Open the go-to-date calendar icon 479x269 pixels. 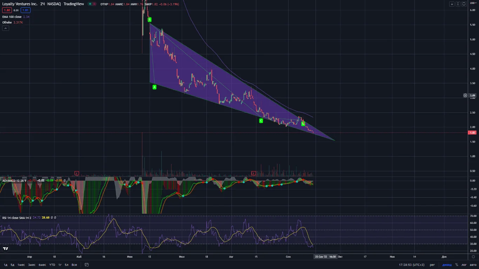tap(86, 265)
